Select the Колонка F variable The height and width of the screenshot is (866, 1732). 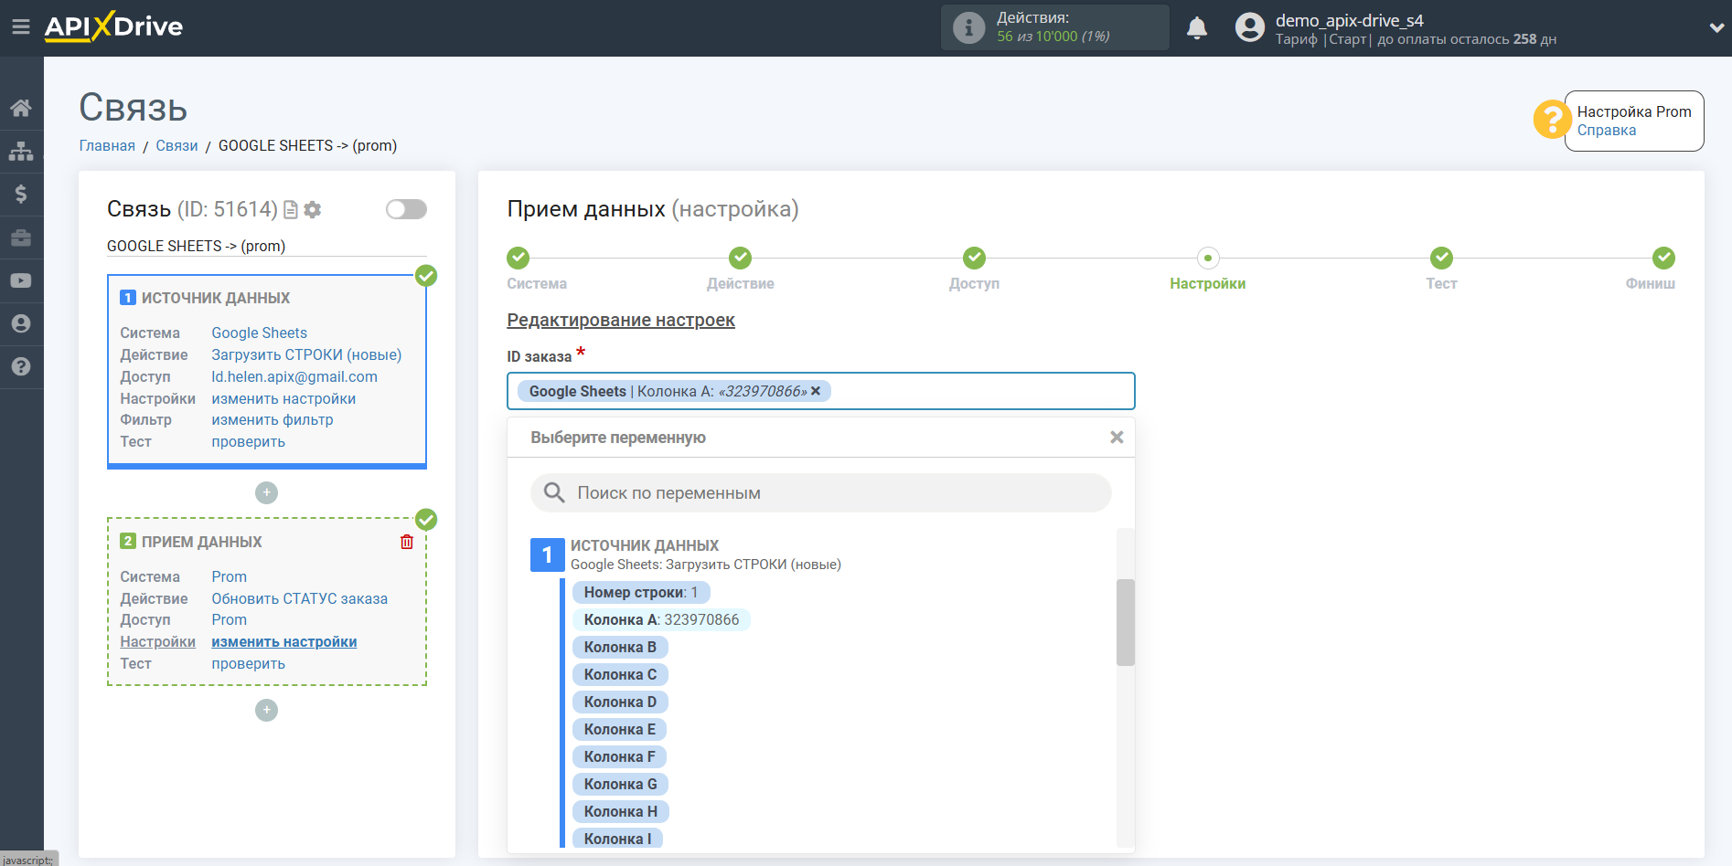click(x=619, y=756)
